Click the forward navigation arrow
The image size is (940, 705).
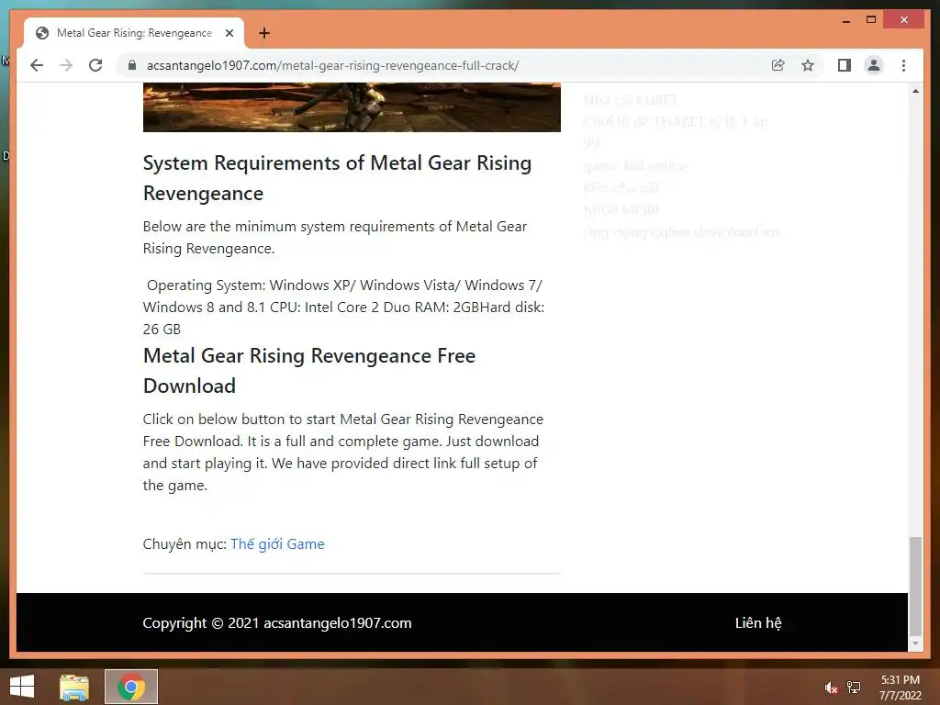point(66,65)
